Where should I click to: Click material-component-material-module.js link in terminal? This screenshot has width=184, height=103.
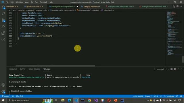27,77
